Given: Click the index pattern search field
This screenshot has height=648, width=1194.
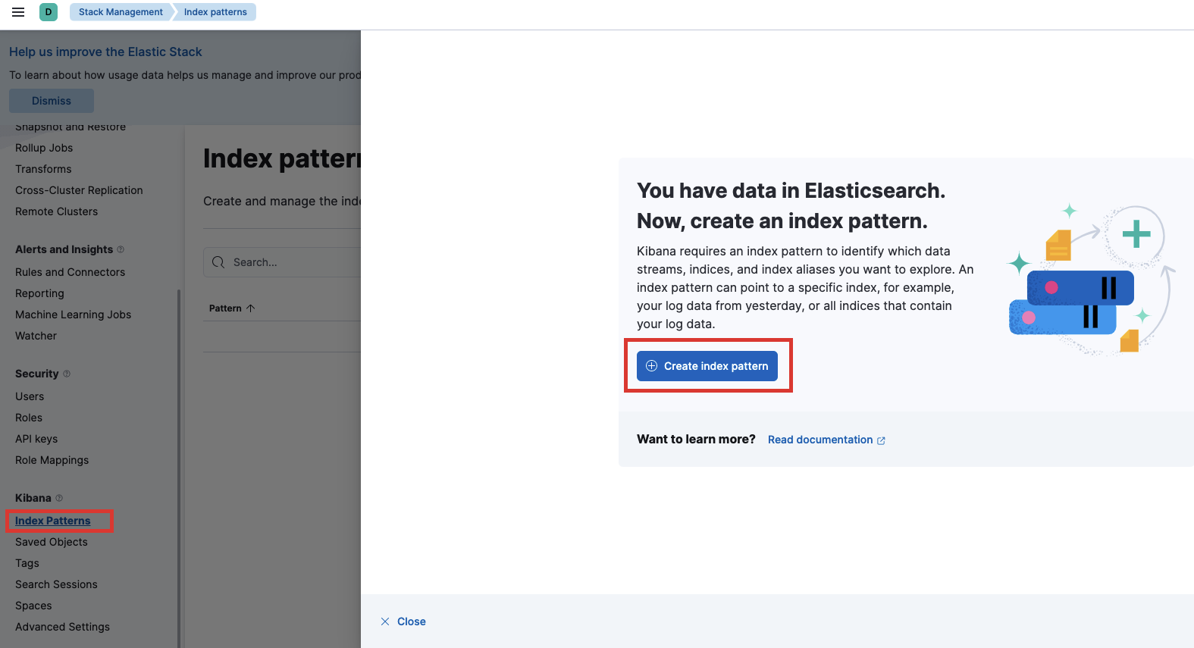Looking at the screenshot, I should pyautogui.click(x=282, y=262).
